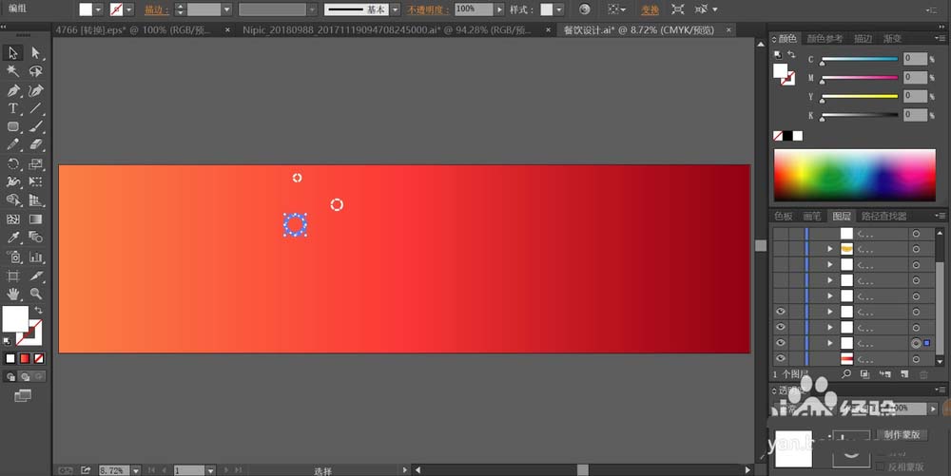Screen dimensions: 951x476
Task: Open the stroke color dropdown in control bar
Action: 128,10
